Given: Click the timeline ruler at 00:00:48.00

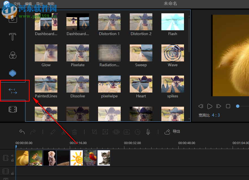Looking at the screenshot, I should click(x=187, y=143).
